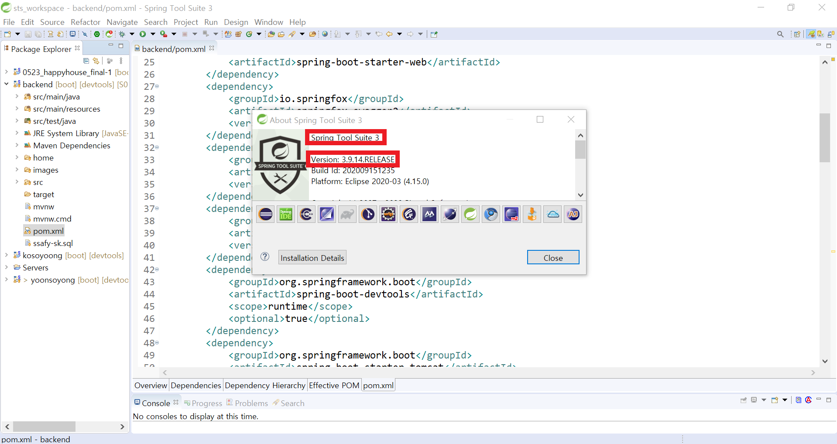
Task: Click Collapse All in Package Explorer
Action: [x=86, y=61]
